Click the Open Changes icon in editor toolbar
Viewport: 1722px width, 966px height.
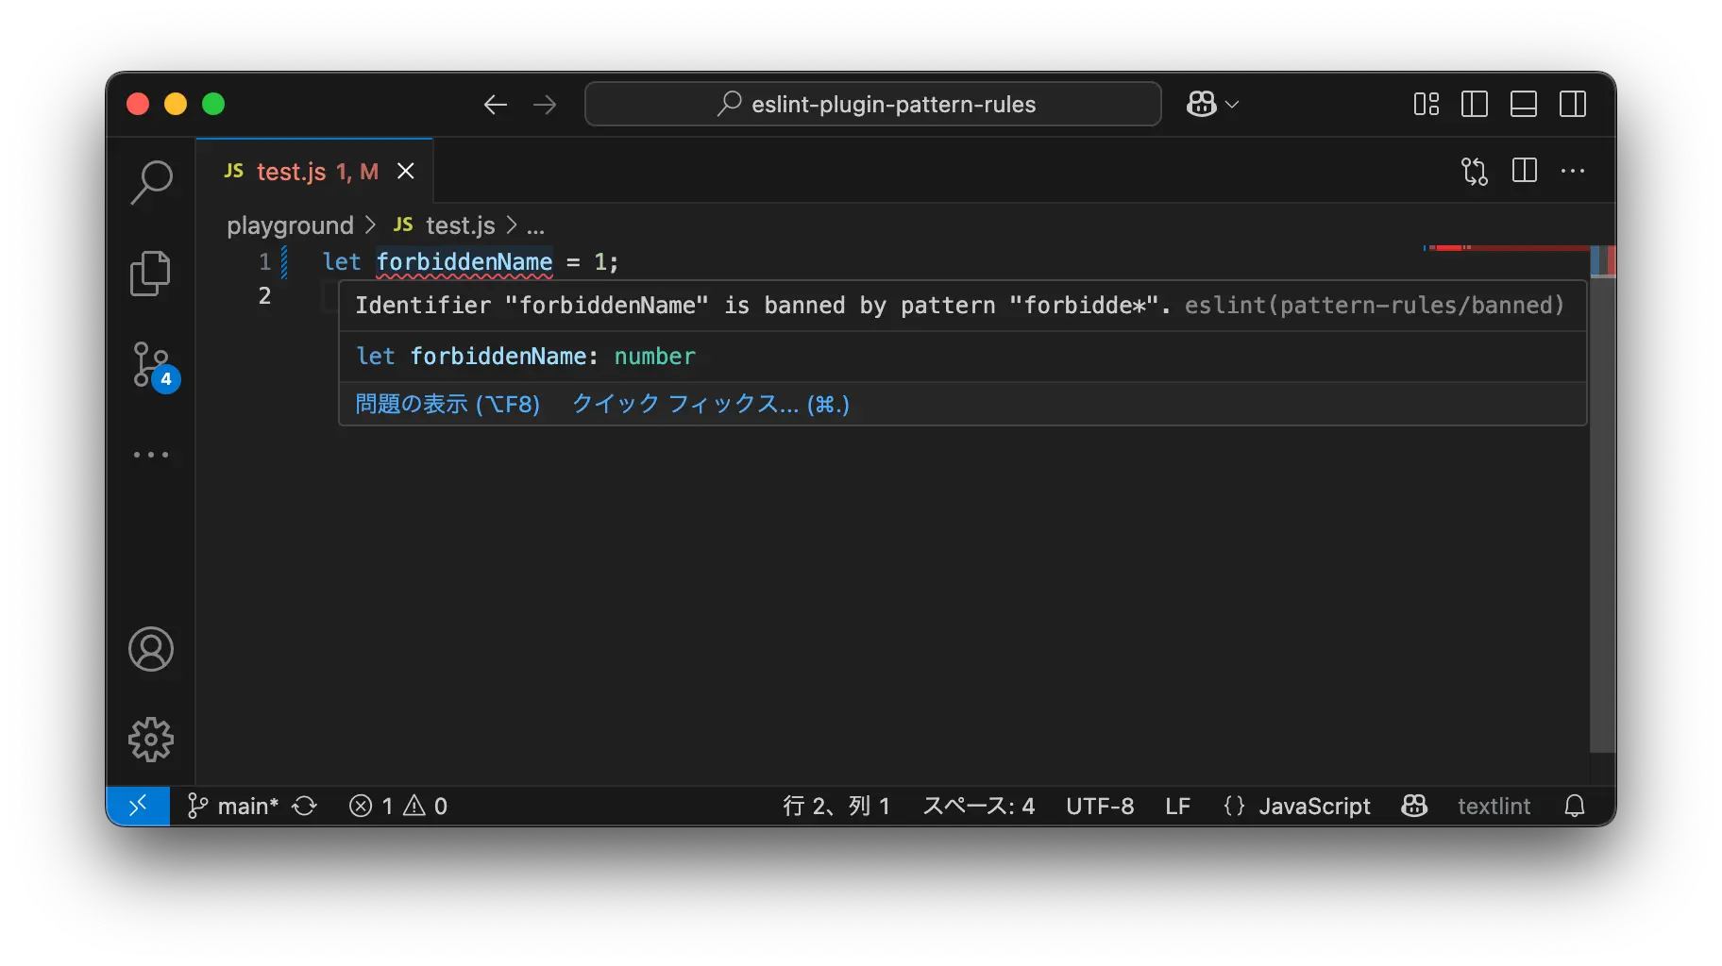coord(1475,171)
